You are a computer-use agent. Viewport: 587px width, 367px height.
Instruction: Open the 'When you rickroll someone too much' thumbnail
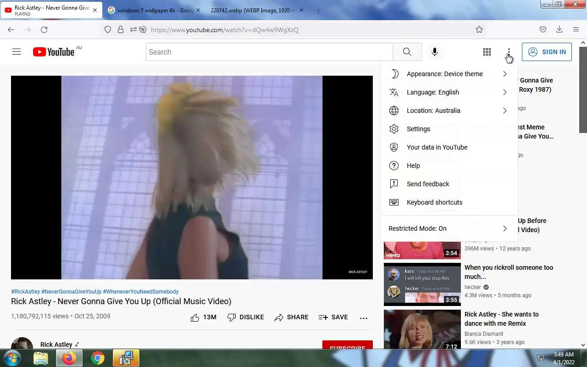422,284
